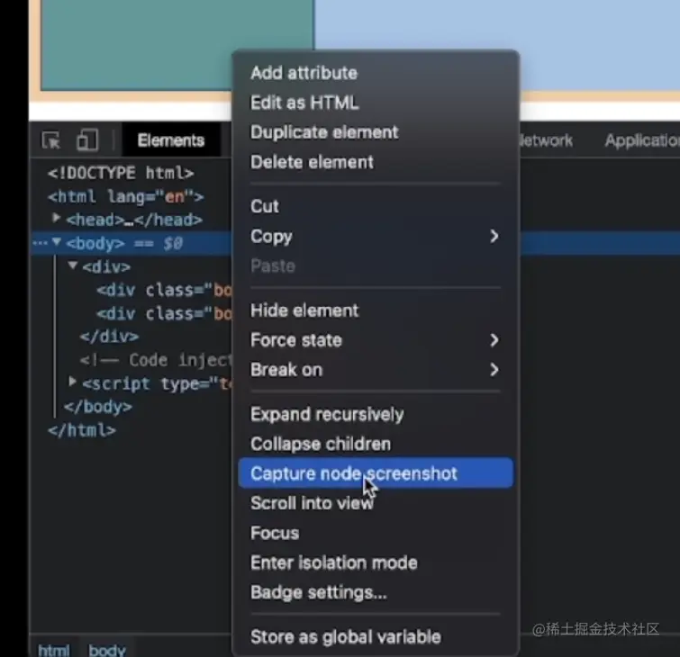Select the html lang="en" line
Viewport: 680px width, 657px height.
click(125, 196)
